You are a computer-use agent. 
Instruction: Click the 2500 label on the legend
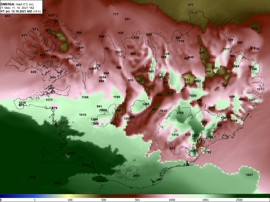239,200
